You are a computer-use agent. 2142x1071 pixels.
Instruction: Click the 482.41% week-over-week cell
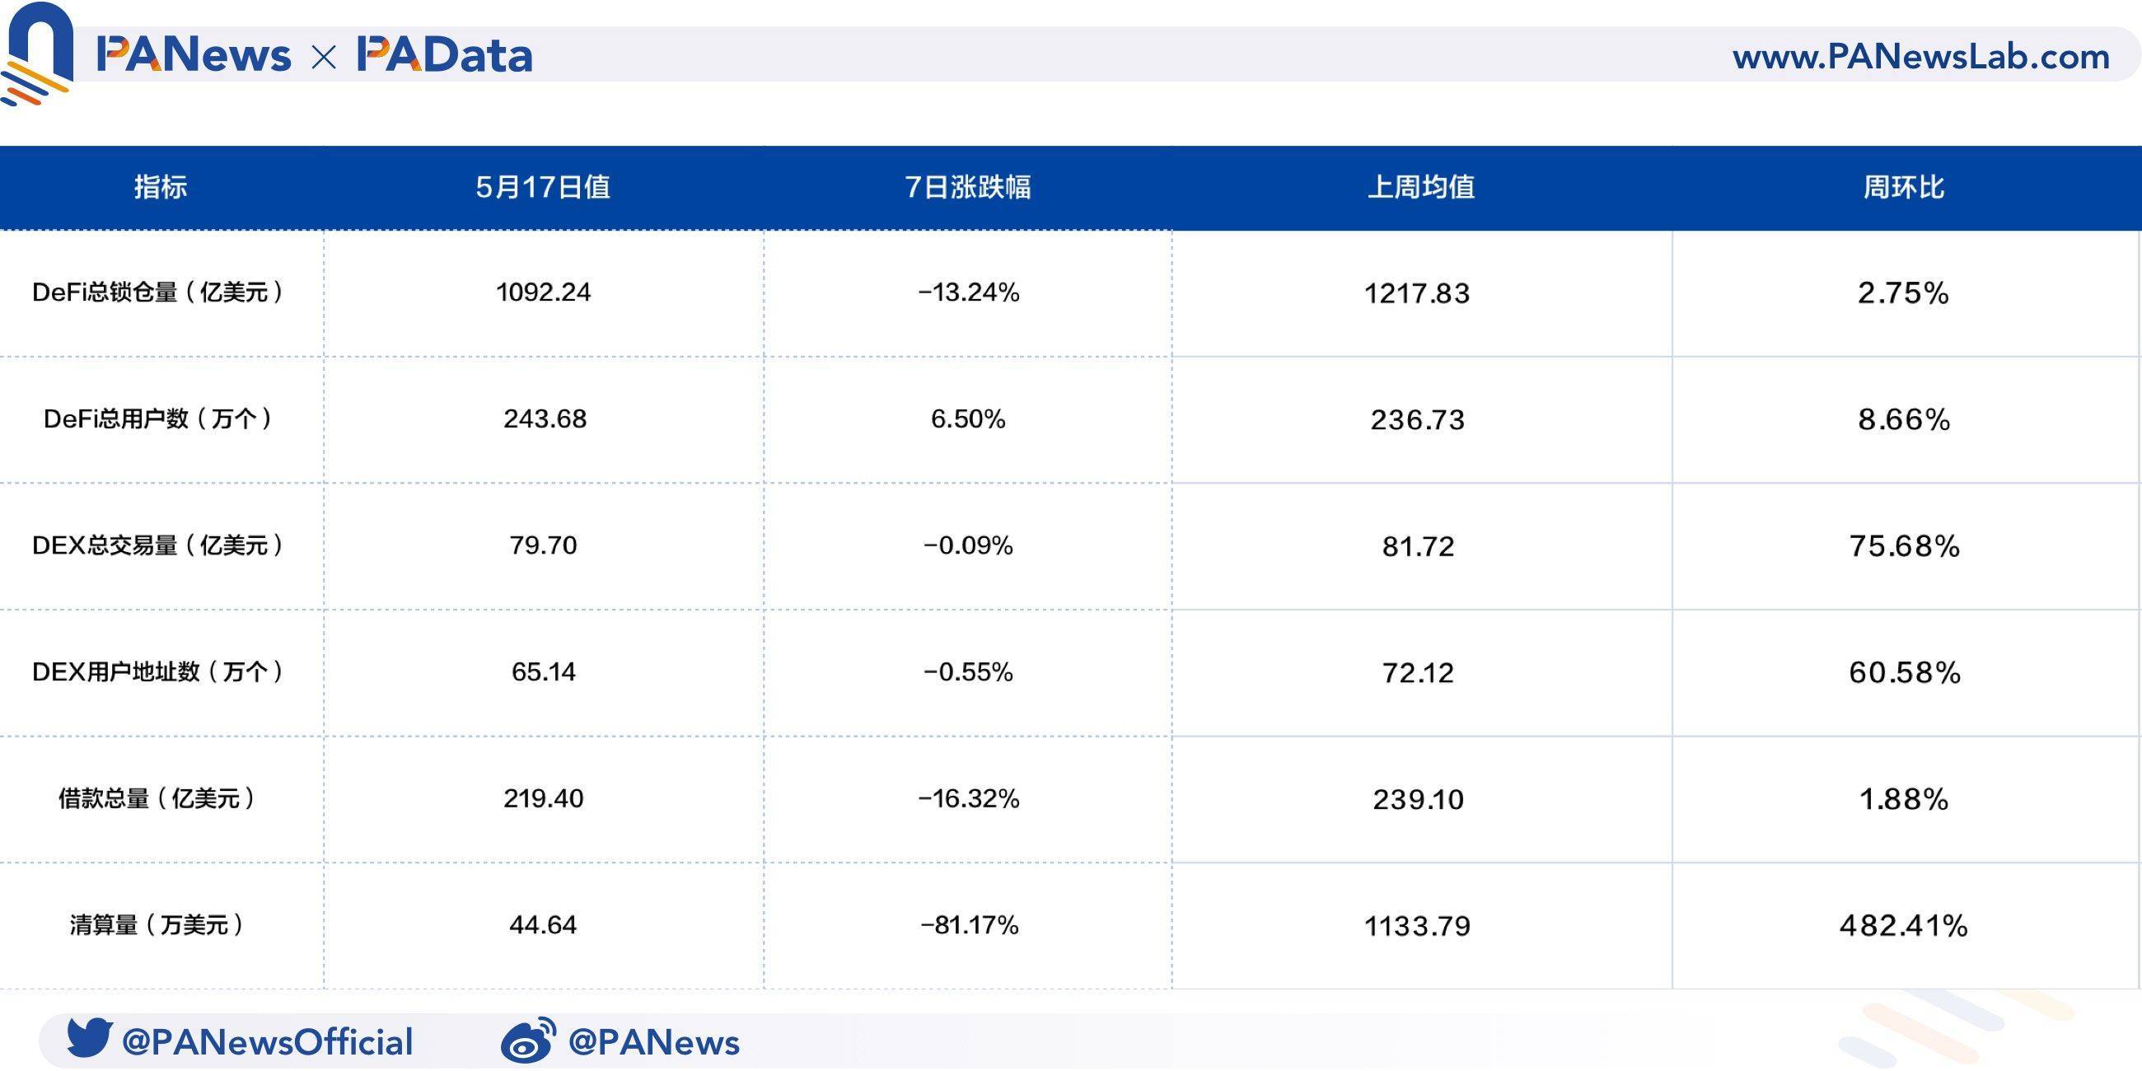click(x=1903, y=925)
